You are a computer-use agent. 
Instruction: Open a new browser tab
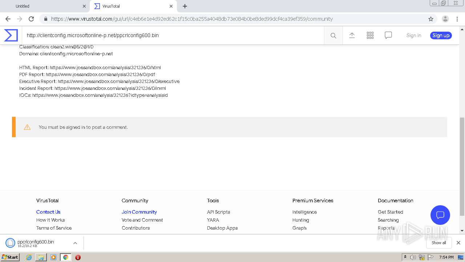[x=185, y=6]
